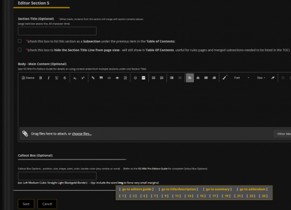Click the code snippet icon

pyautogui.click(x=109, y=78)
